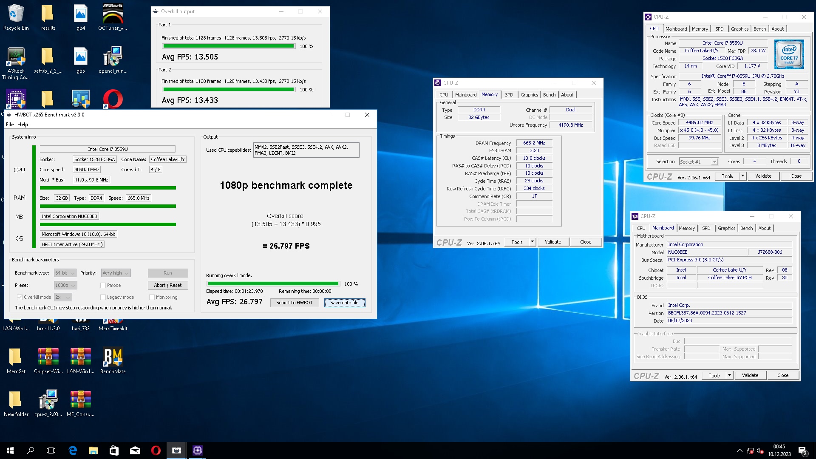This screenshot has width=816, height=459.
Task: Enable the Monitoring checkbox
Action: pos(152,297)
